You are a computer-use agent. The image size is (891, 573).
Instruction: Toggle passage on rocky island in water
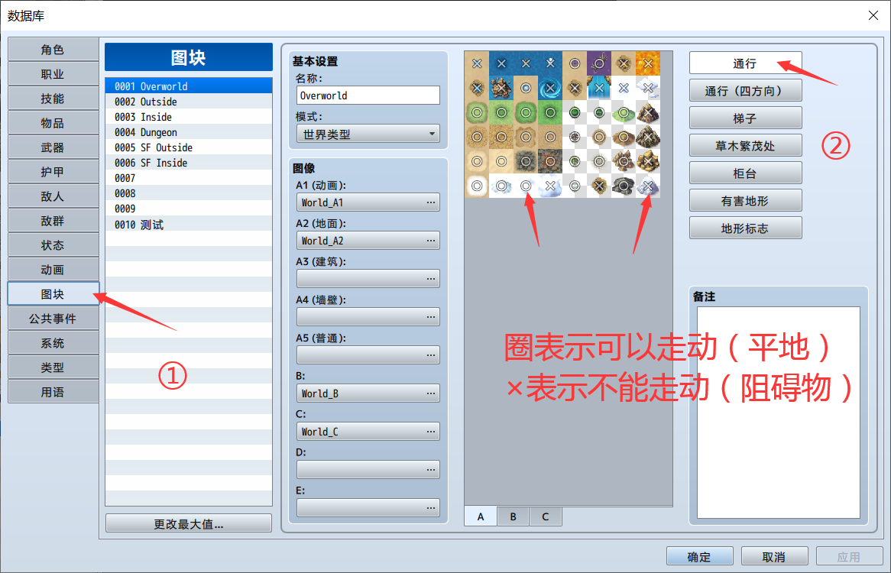tap(501, 87)
